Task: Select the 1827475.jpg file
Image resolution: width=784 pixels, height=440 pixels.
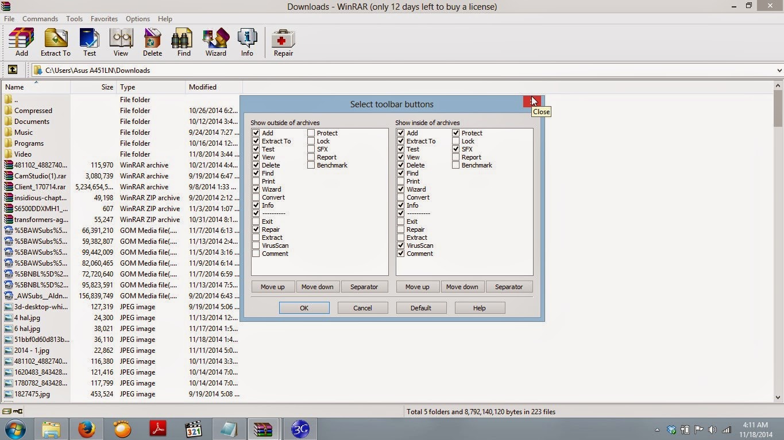Action: tap(121, 394)
